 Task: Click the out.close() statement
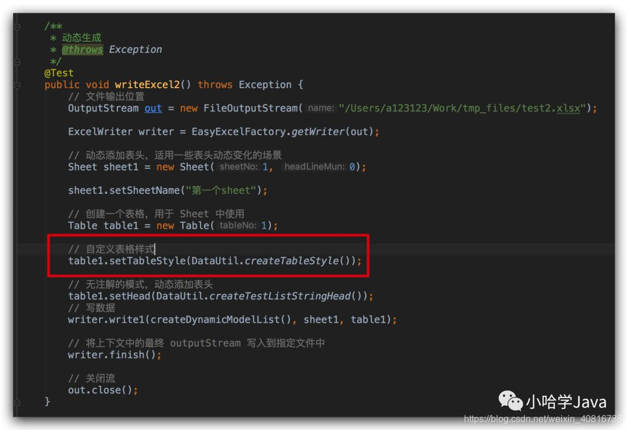103,390
